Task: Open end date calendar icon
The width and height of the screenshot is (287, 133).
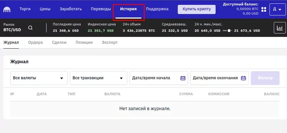Action: click(x=243, y=78)
